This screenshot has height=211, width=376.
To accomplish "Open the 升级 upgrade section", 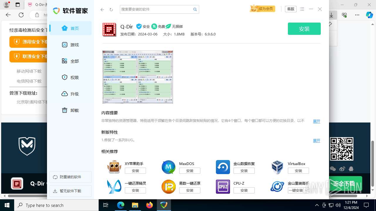I will pyautogui.click(x=70, y=94).
